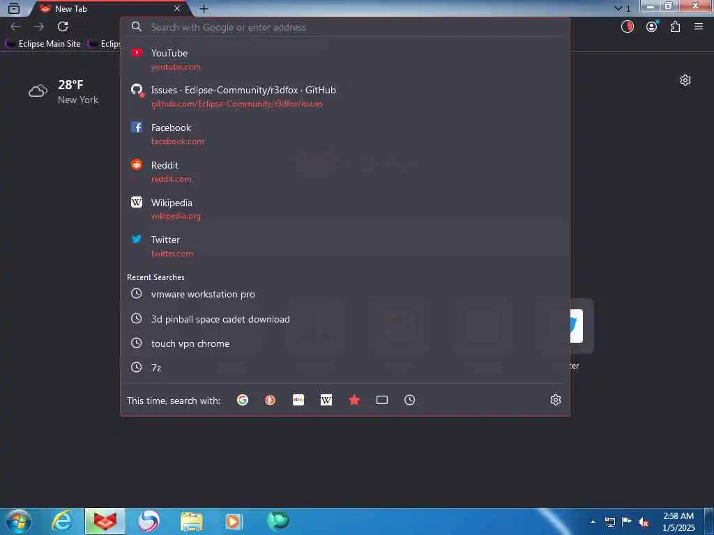Click the muted volume tray icon

click(644, 522)
